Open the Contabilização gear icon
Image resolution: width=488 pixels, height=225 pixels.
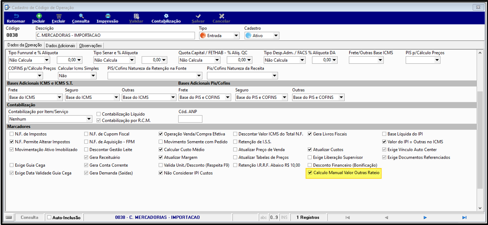[x=166, y=16]
